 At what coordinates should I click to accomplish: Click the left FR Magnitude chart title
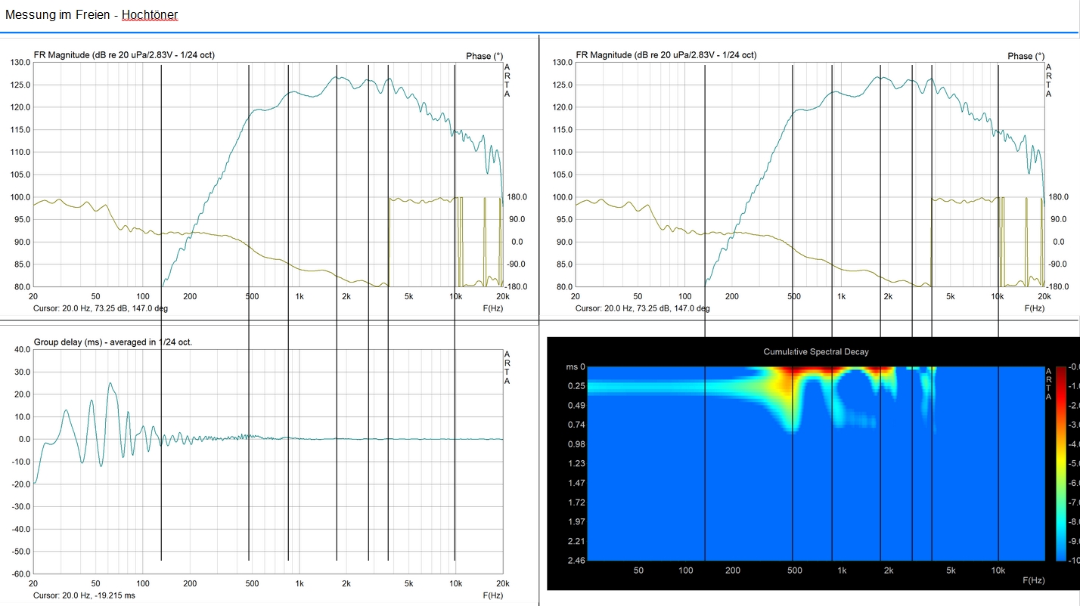coord(124,55)
